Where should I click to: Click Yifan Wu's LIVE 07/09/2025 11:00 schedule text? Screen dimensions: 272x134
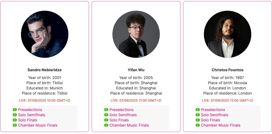pyautogui.click(x=136, y=100)
